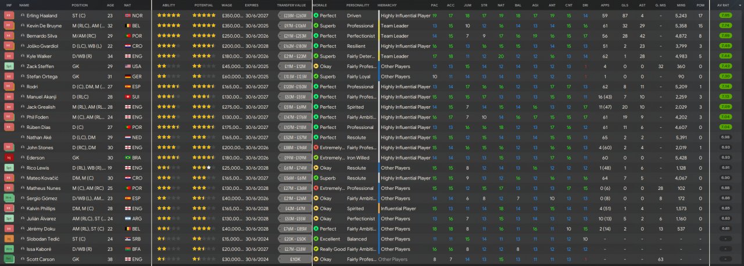
Task: Click the yellow Okay morale icon for Zack Steffen
Action: pyautogui.click(x=316, y=66)
